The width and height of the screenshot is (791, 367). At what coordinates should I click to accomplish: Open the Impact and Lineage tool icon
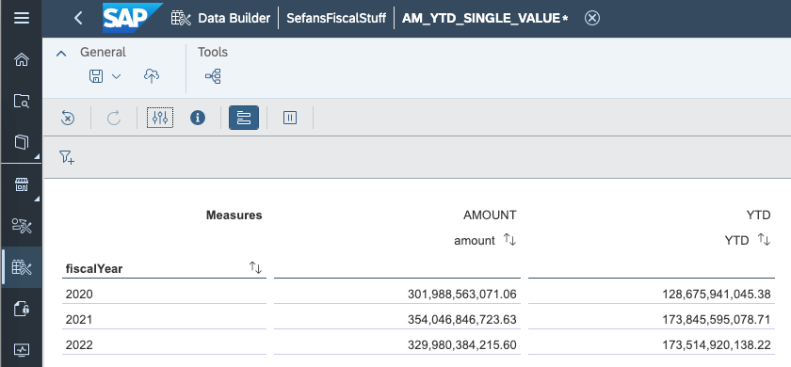(x=213, y=76)
